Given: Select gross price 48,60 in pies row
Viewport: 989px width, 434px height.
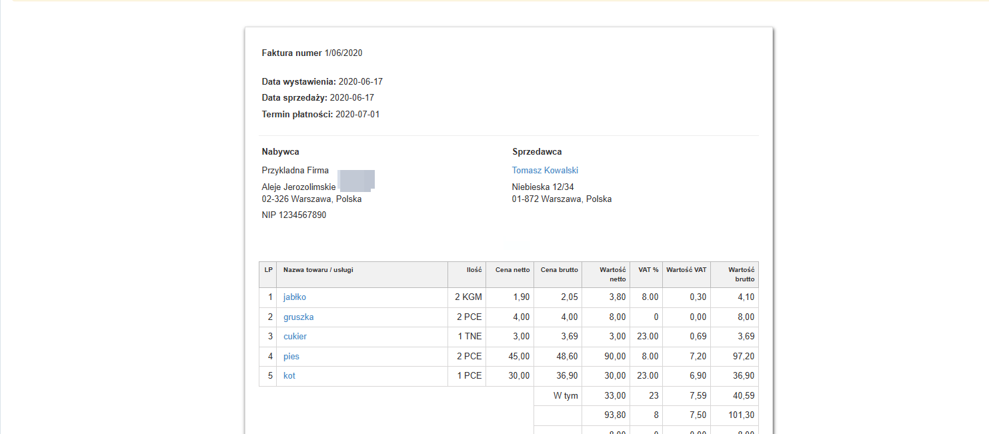Looking at the screenshot, I should (568, 357).
